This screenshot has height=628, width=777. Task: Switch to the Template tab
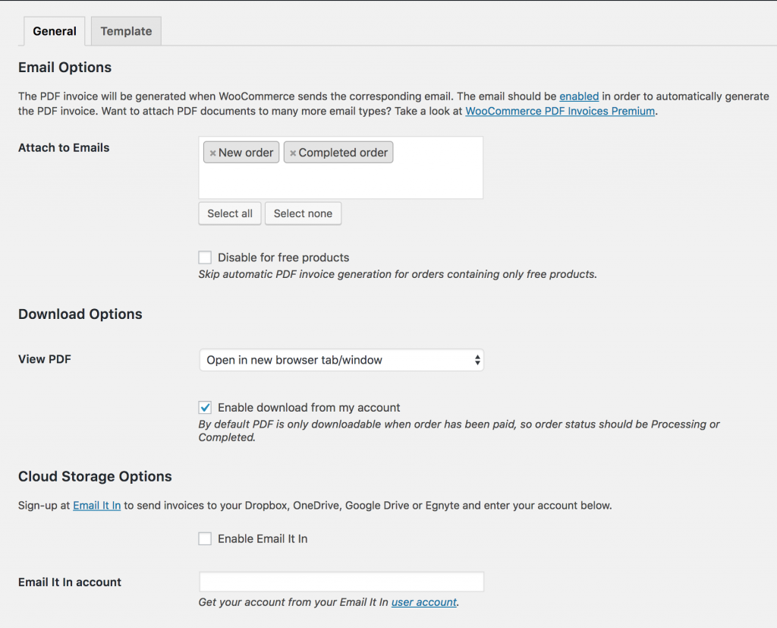(126, 31)
